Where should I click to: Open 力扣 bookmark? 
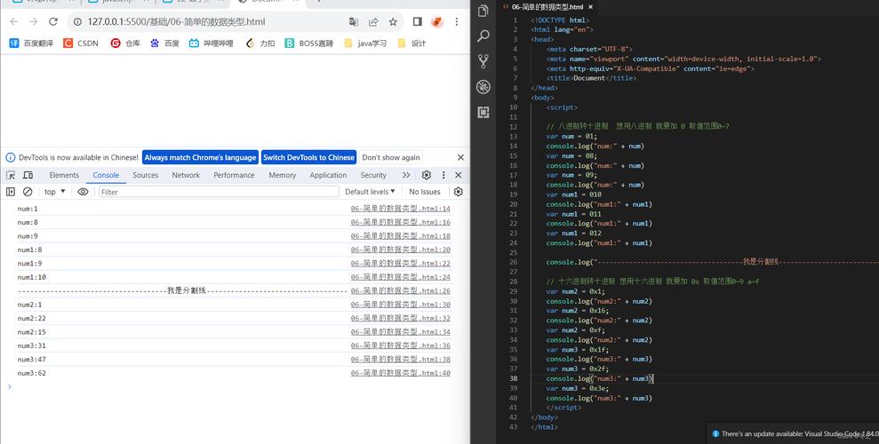click(260, 44)
